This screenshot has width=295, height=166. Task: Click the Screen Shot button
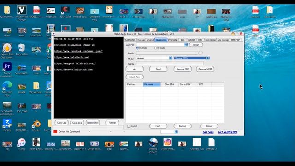click(x=93, y=123)
